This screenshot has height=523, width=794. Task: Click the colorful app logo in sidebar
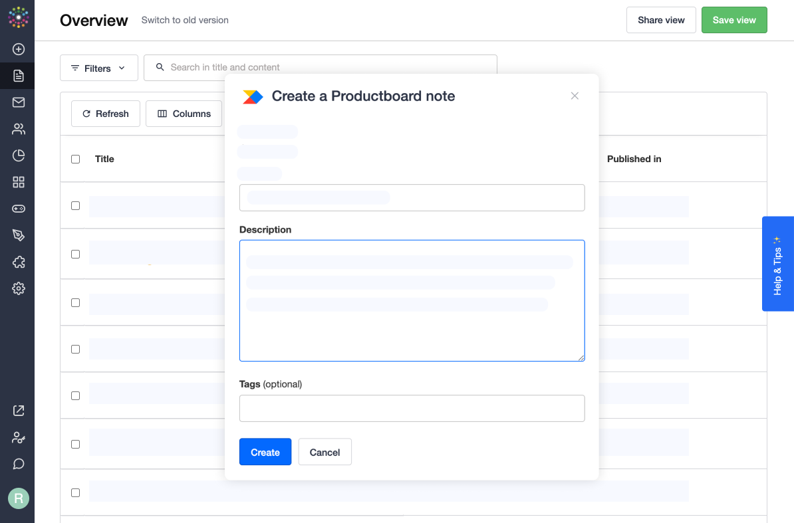[18, 17]
